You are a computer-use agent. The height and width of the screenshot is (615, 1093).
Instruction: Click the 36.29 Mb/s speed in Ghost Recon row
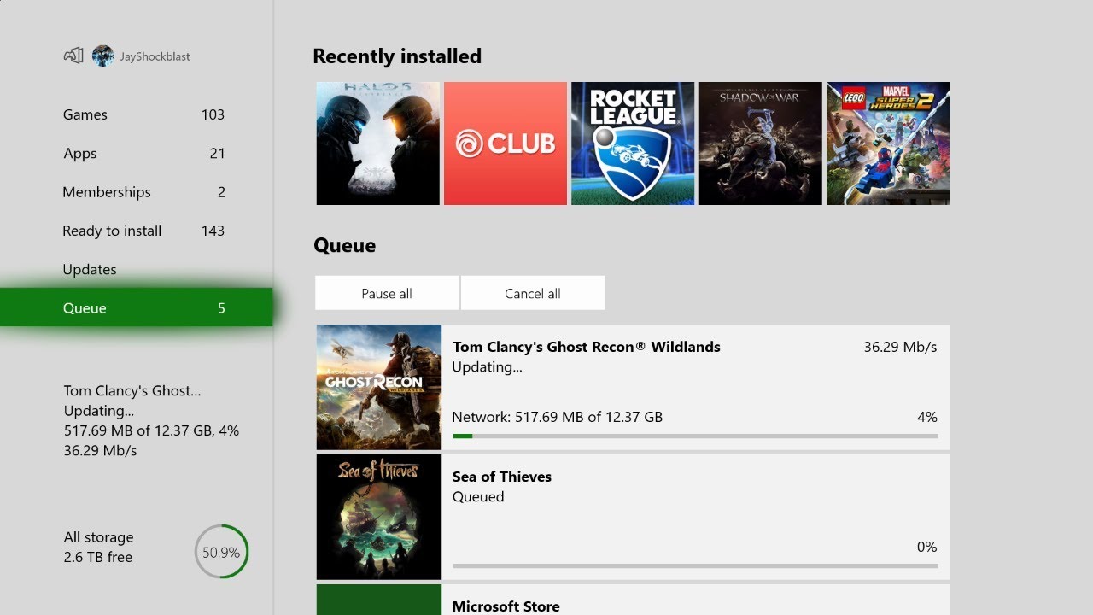tap(900, 347)
